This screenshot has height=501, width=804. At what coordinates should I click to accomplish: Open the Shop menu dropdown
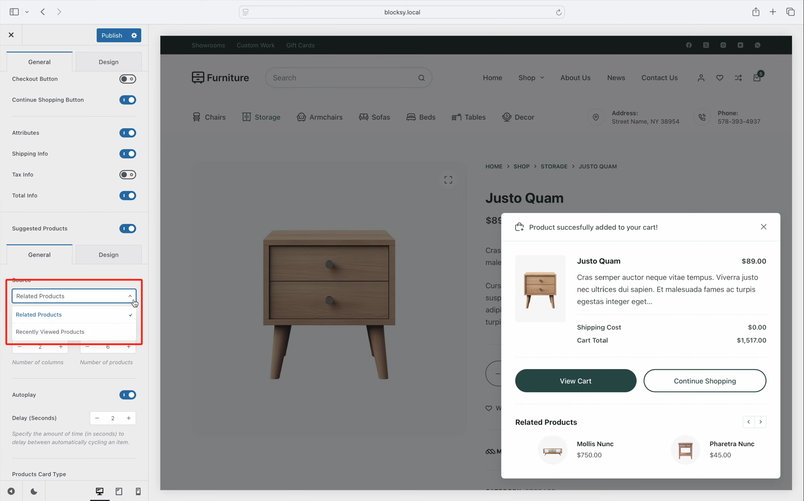pos(531,78)
